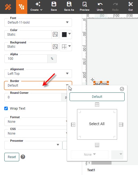Select the left border icon
This screenshot has height=175, width=138.
[73, 125]
